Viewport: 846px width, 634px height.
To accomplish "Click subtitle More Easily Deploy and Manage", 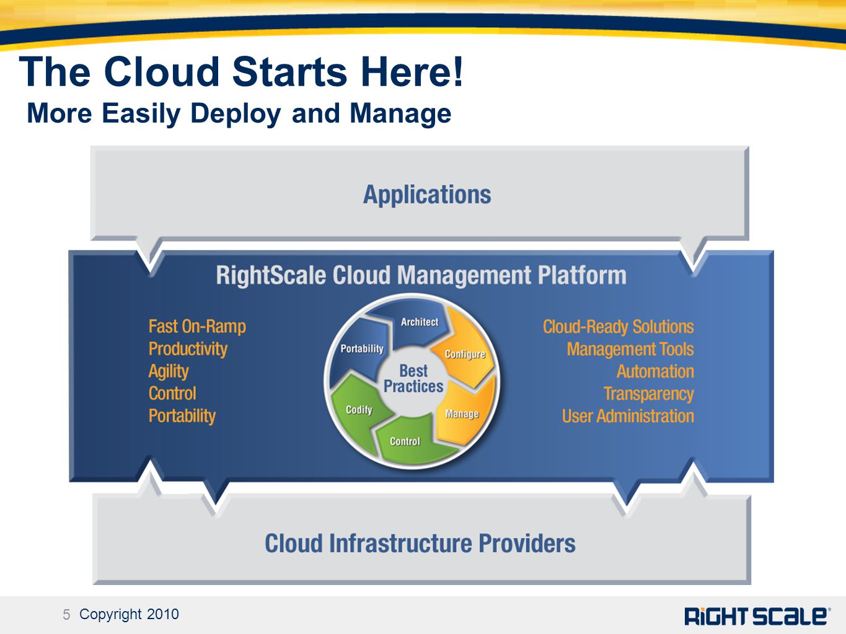I will pyautogui.click(x=239, y=113).
